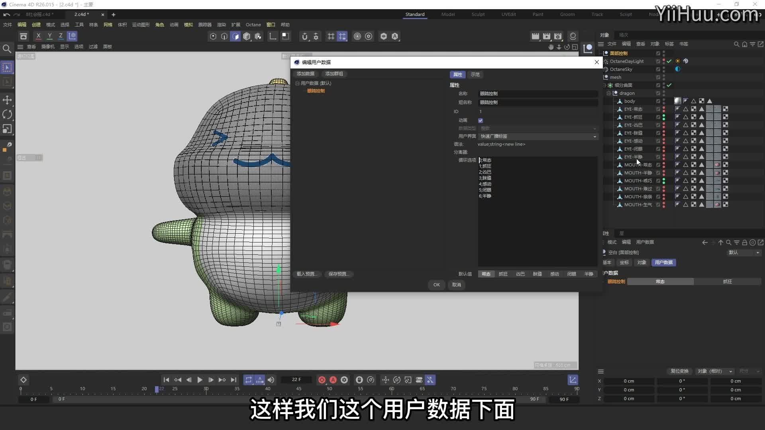Select 眼睛控制 item in user data tree

coord(316,91)
